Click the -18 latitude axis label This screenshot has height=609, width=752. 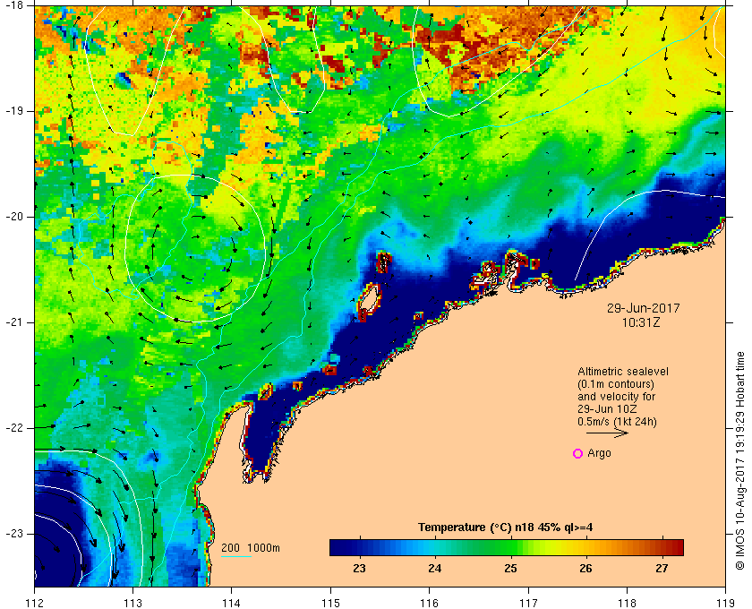click(x=14, y=4)
